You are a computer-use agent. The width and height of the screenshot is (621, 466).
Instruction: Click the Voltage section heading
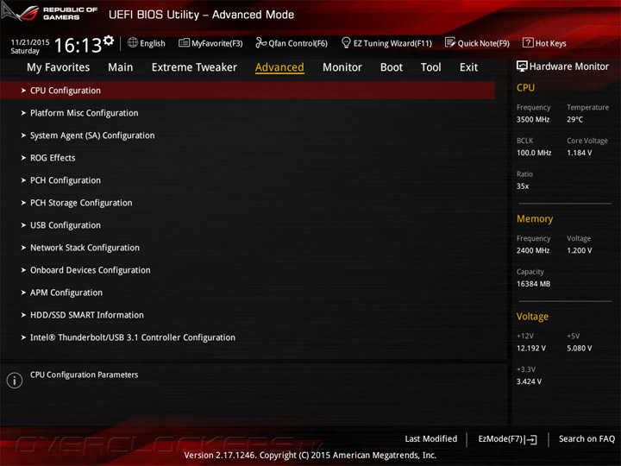[x=532, y=317]
